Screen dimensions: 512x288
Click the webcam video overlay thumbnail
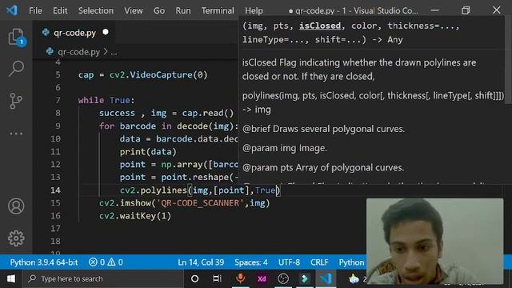click(x=434, y=241)
